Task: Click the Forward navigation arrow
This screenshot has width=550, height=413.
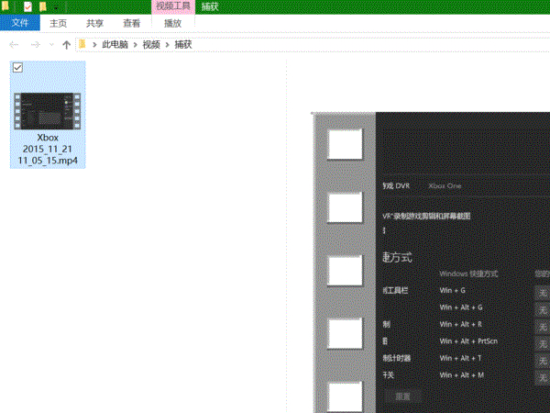Action: click(34, 44)
